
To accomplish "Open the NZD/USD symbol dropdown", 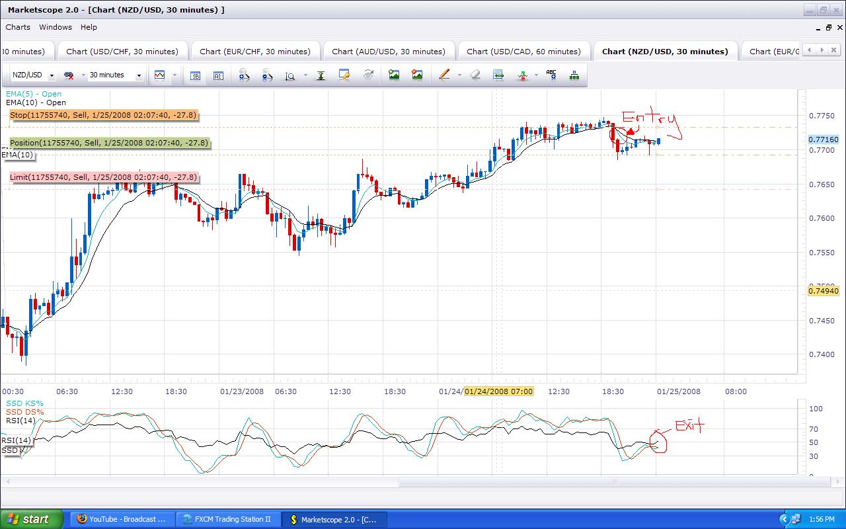I will click(52, 75).
